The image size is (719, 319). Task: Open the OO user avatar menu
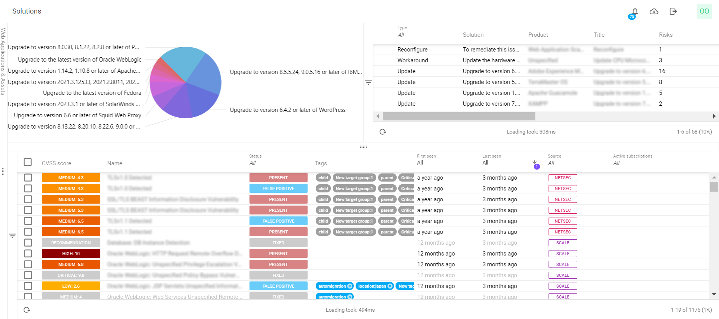coord(704,11)
